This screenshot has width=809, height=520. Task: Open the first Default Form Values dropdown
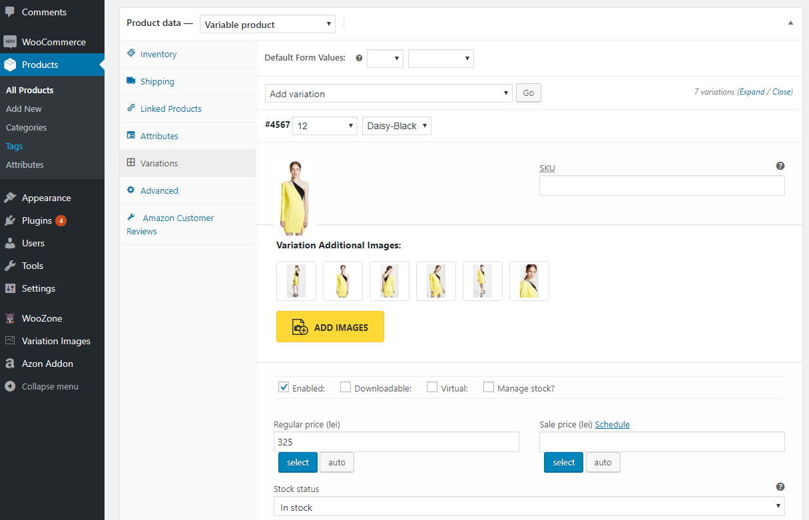pyautogui.click(x=386, y=58)
